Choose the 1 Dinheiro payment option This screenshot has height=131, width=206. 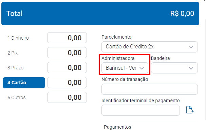point(18,38)
